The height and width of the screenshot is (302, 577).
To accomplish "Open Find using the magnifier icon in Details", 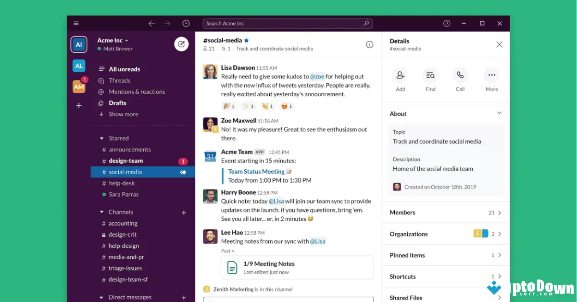I will [430, 76].
